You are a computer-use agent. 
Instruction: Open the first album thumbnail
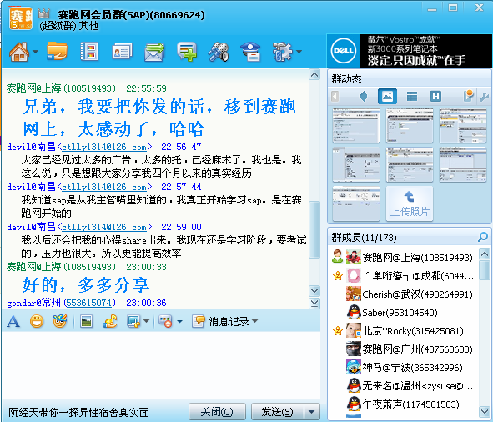(356, 125)
